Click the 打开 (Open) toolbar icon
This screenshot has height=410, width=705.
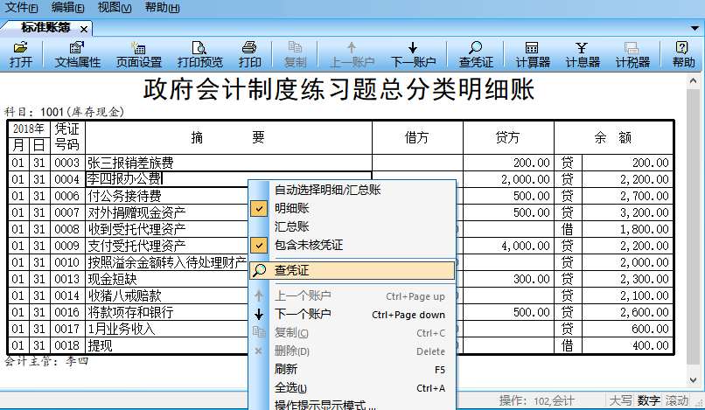point(21,54)
